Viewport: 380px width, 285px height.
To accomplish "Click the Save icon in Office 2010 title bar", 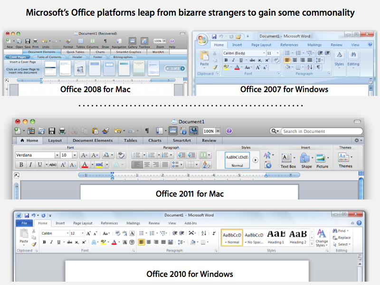I will point(27,216).
